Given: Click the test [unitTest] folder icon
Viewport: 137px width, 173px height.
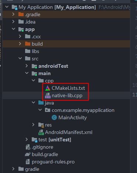Looking at the screenshot, I should click(x=34, y=140).
